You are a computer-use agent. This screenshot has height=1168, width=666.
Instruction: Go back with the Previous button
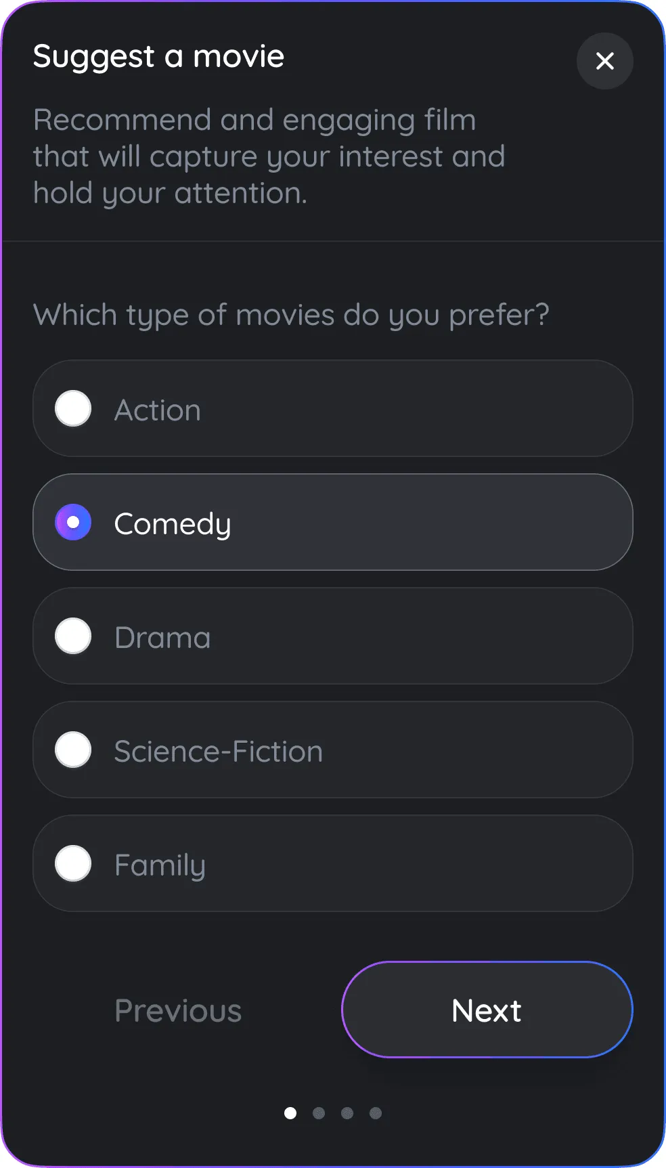coord(178,1011)
